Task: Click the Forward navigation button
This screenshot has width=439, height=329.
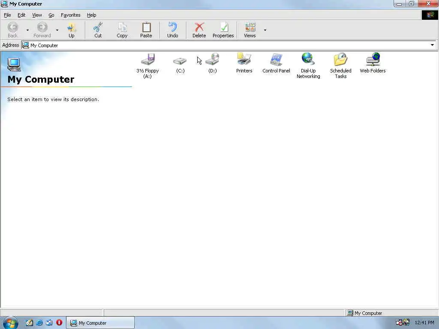Action: coord(42,30)
